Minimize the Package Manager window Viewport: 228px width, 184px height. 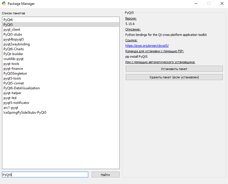(196, 3)
